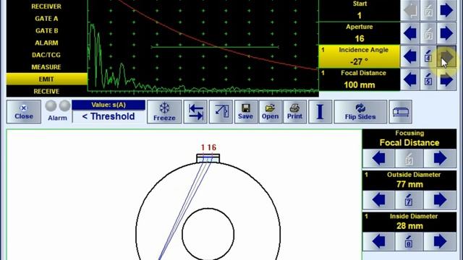Open the RECEIVER menu item
Screen dimensions: 463x260
pos(46,6)
